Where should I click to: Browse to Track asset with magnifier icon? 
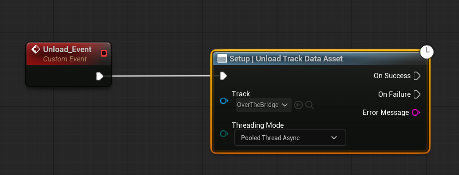click(x=309, y=105)
